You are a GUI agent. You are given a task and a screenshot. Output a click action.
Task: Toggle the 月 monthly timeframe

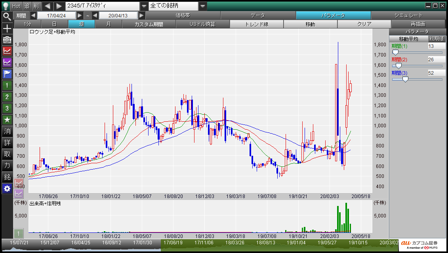109,24
